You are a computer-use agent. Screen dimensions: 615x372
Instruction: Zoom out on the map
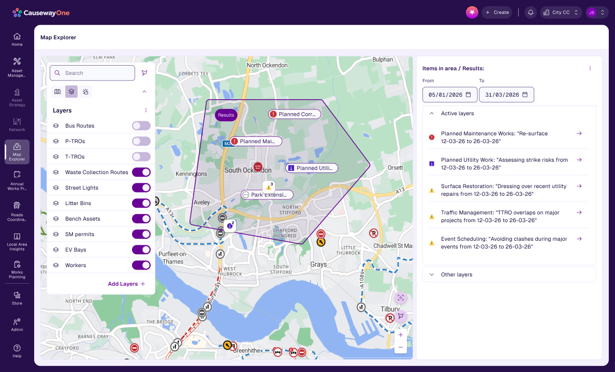point(400,347)
